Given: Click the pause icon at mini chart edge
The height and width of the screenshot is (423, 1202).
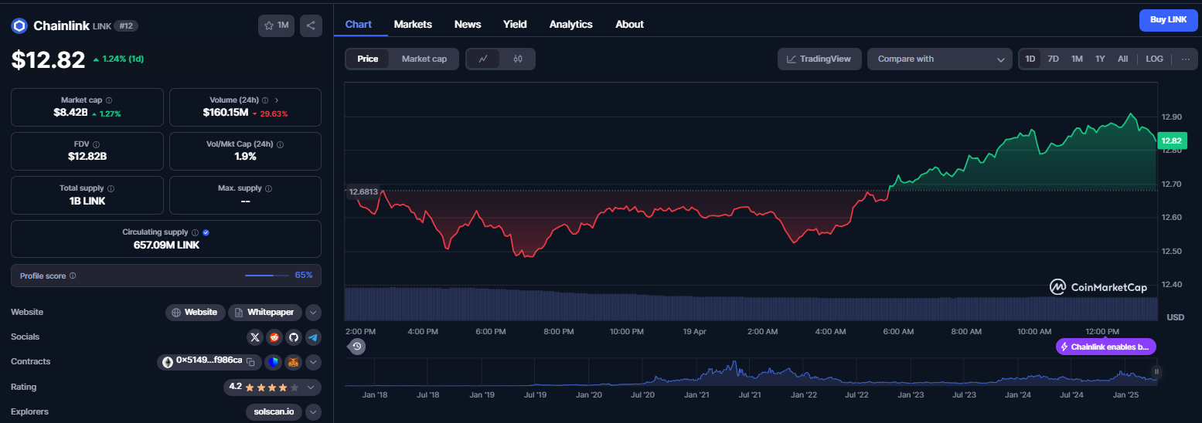Looking at the screenshot, I should click(x=1157, y=371).
